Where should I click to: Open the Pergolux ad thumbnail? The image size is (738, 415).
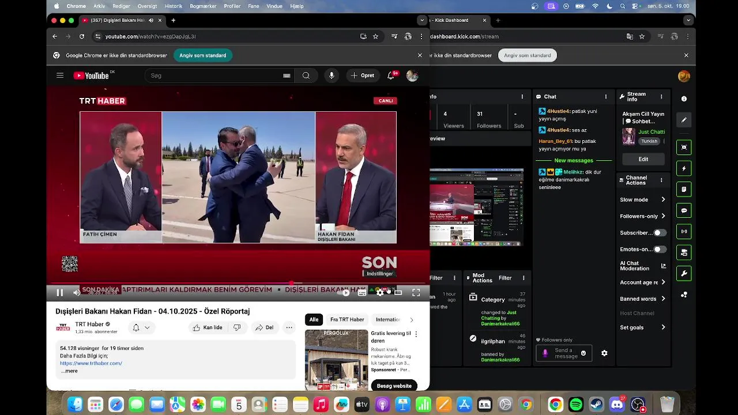336,360
